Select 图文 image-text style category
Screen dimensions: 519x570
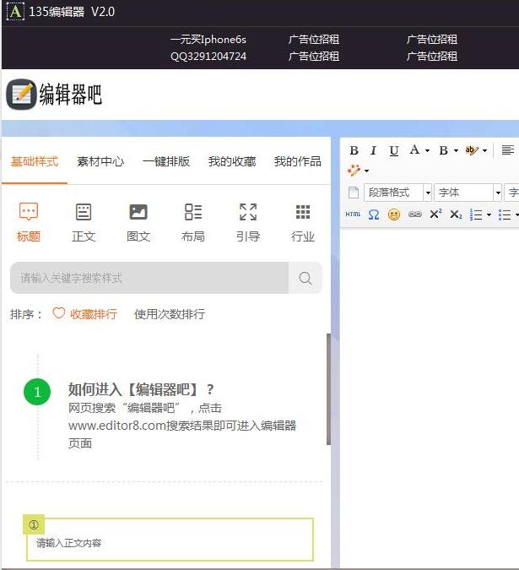[x=138, y=222]
